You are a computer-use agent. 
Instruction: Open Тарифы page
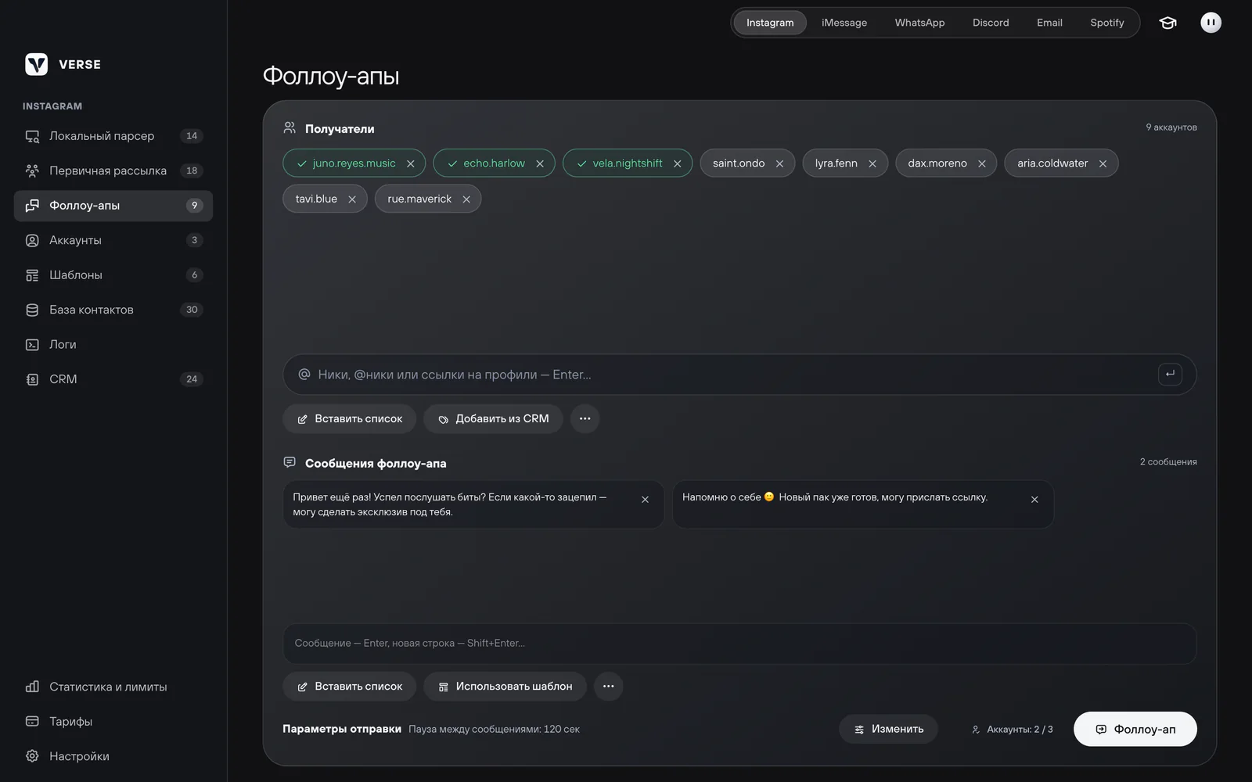(x=113, y=721)
